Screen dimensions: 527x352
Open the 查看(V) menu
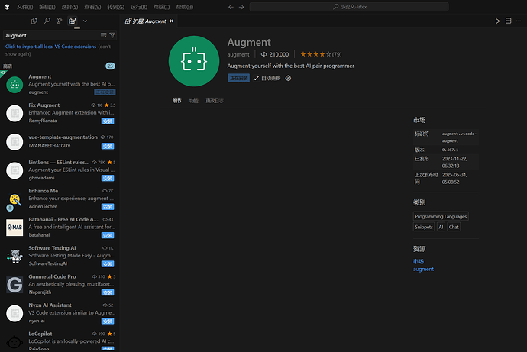tap(92, 7)
